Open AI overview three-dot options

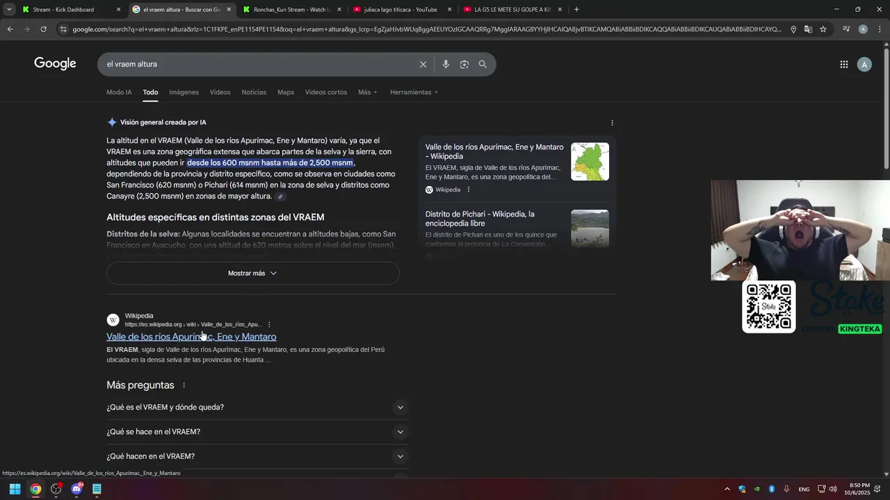click(x=612, y=123)
